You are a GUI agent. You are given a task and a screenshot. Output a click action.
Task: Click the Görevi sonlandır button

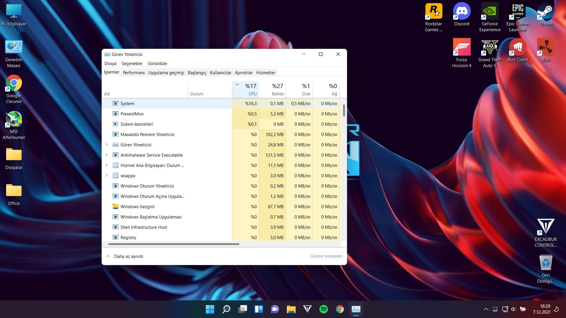[326, 256]
